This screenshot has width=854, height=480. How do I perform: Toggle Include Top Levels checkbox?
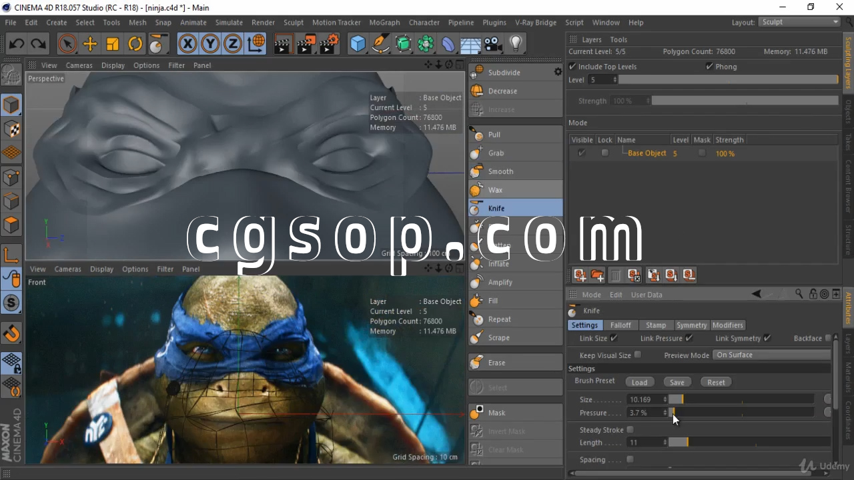click(572, 67)
